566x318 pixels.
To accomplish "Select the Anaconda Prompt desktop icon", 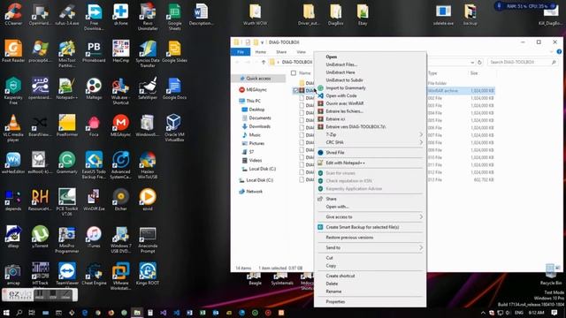I will pyautogui.click(x=148, y=239).
